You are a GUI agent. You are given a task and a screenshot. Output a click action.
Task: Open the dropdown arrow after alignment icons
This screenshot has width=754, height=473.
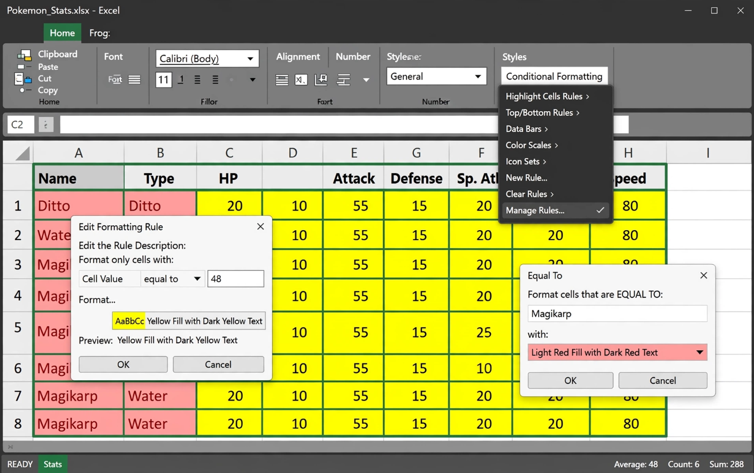pos(366,80)
